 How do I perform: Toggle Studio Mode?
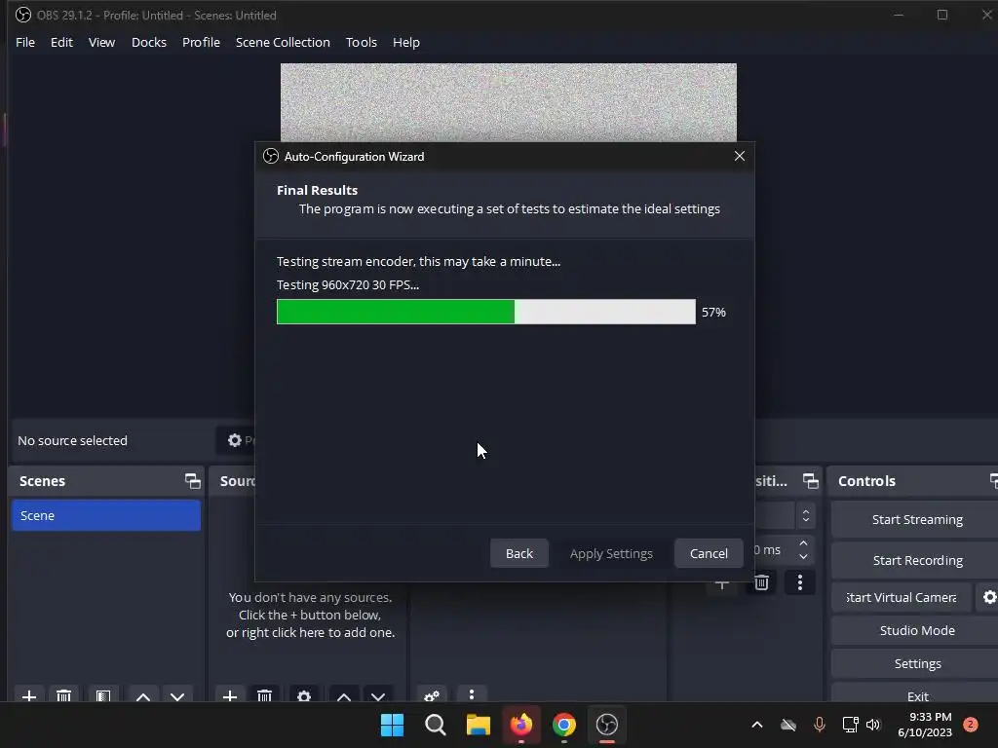[916, 630]
